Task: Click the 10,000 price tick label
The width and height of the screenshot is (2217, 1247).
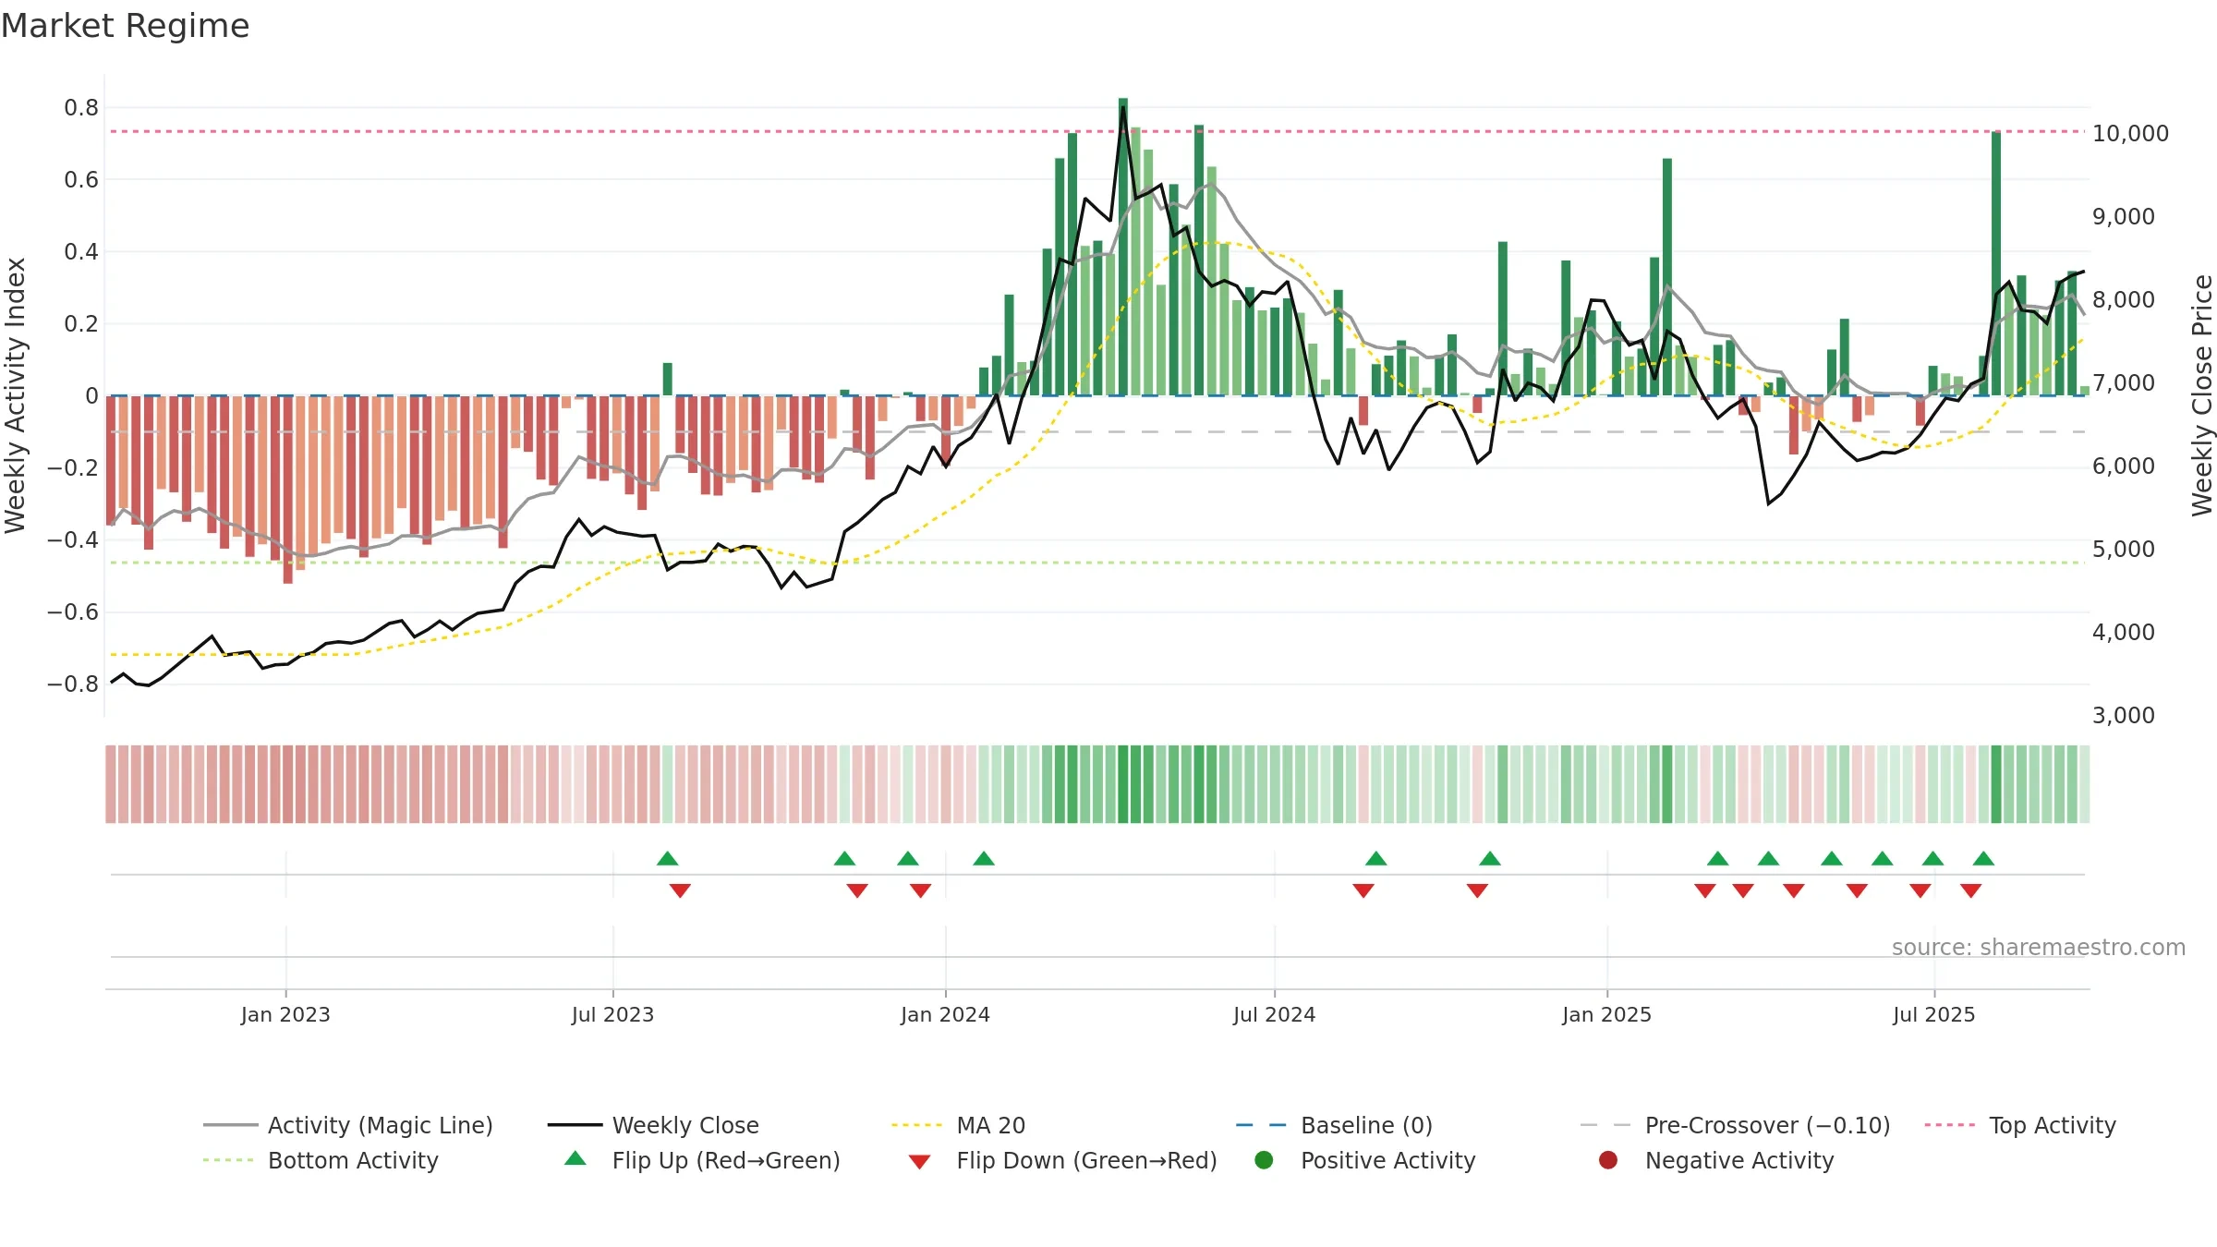Action: coord(2130,134)
